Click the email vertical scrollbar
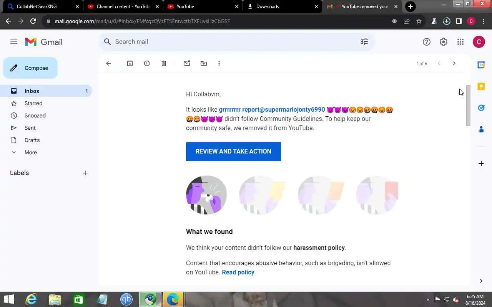The image size is (492, 307). click(468, 106)
